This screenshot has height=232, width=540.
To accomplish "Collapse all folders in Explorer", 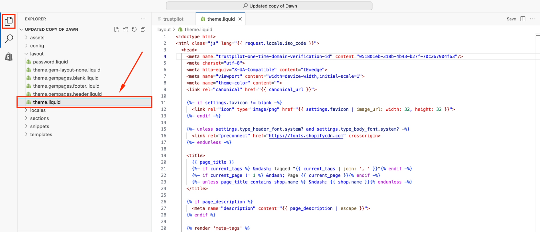I will click(x=143, y=29).
